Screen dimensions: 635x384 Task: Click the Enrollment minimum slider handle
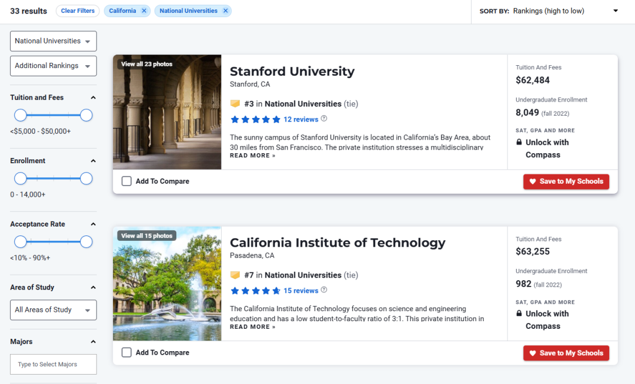click(20, 178)
